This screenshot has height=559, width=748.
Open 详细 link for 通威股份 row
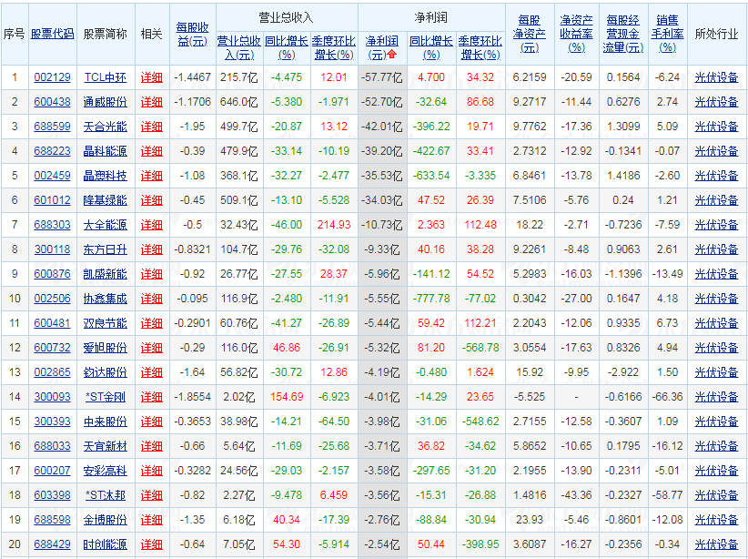[x=152, y=102]
